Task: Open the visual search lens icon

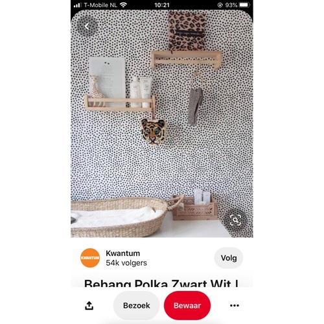Action: pyautogui.click(x=235, y=220)
